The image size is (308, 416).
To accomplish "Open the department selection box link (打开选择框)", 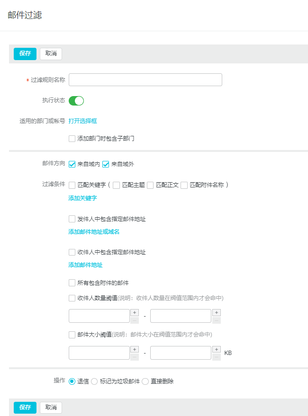I will tap(82, 121).
